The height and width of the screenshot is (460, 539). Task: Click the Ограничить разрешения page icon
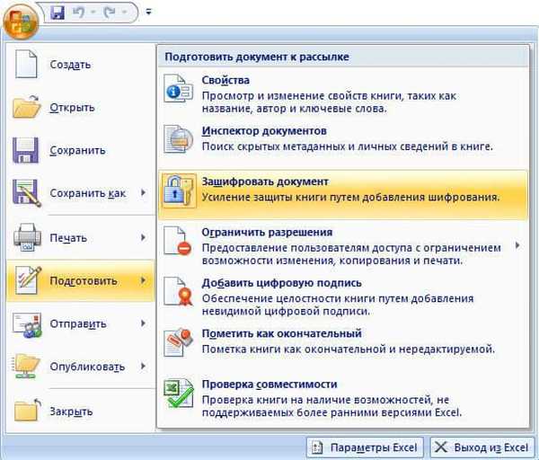point(178,241)
